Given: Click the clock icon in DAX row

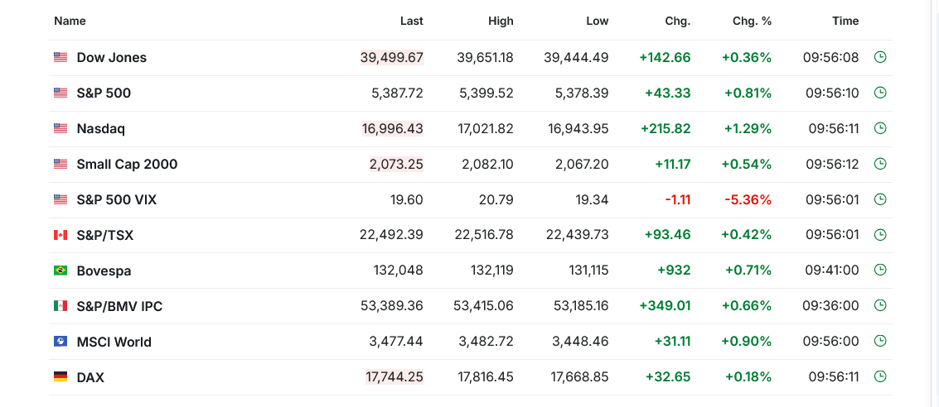Looking at the screenshot, I should pos(880,377).
